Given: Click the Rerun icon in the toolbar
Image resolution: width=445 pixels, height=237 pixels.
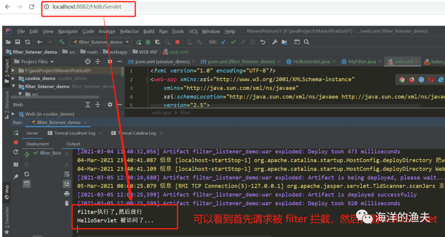Looking at the screenshot, I should coord(138,42).
